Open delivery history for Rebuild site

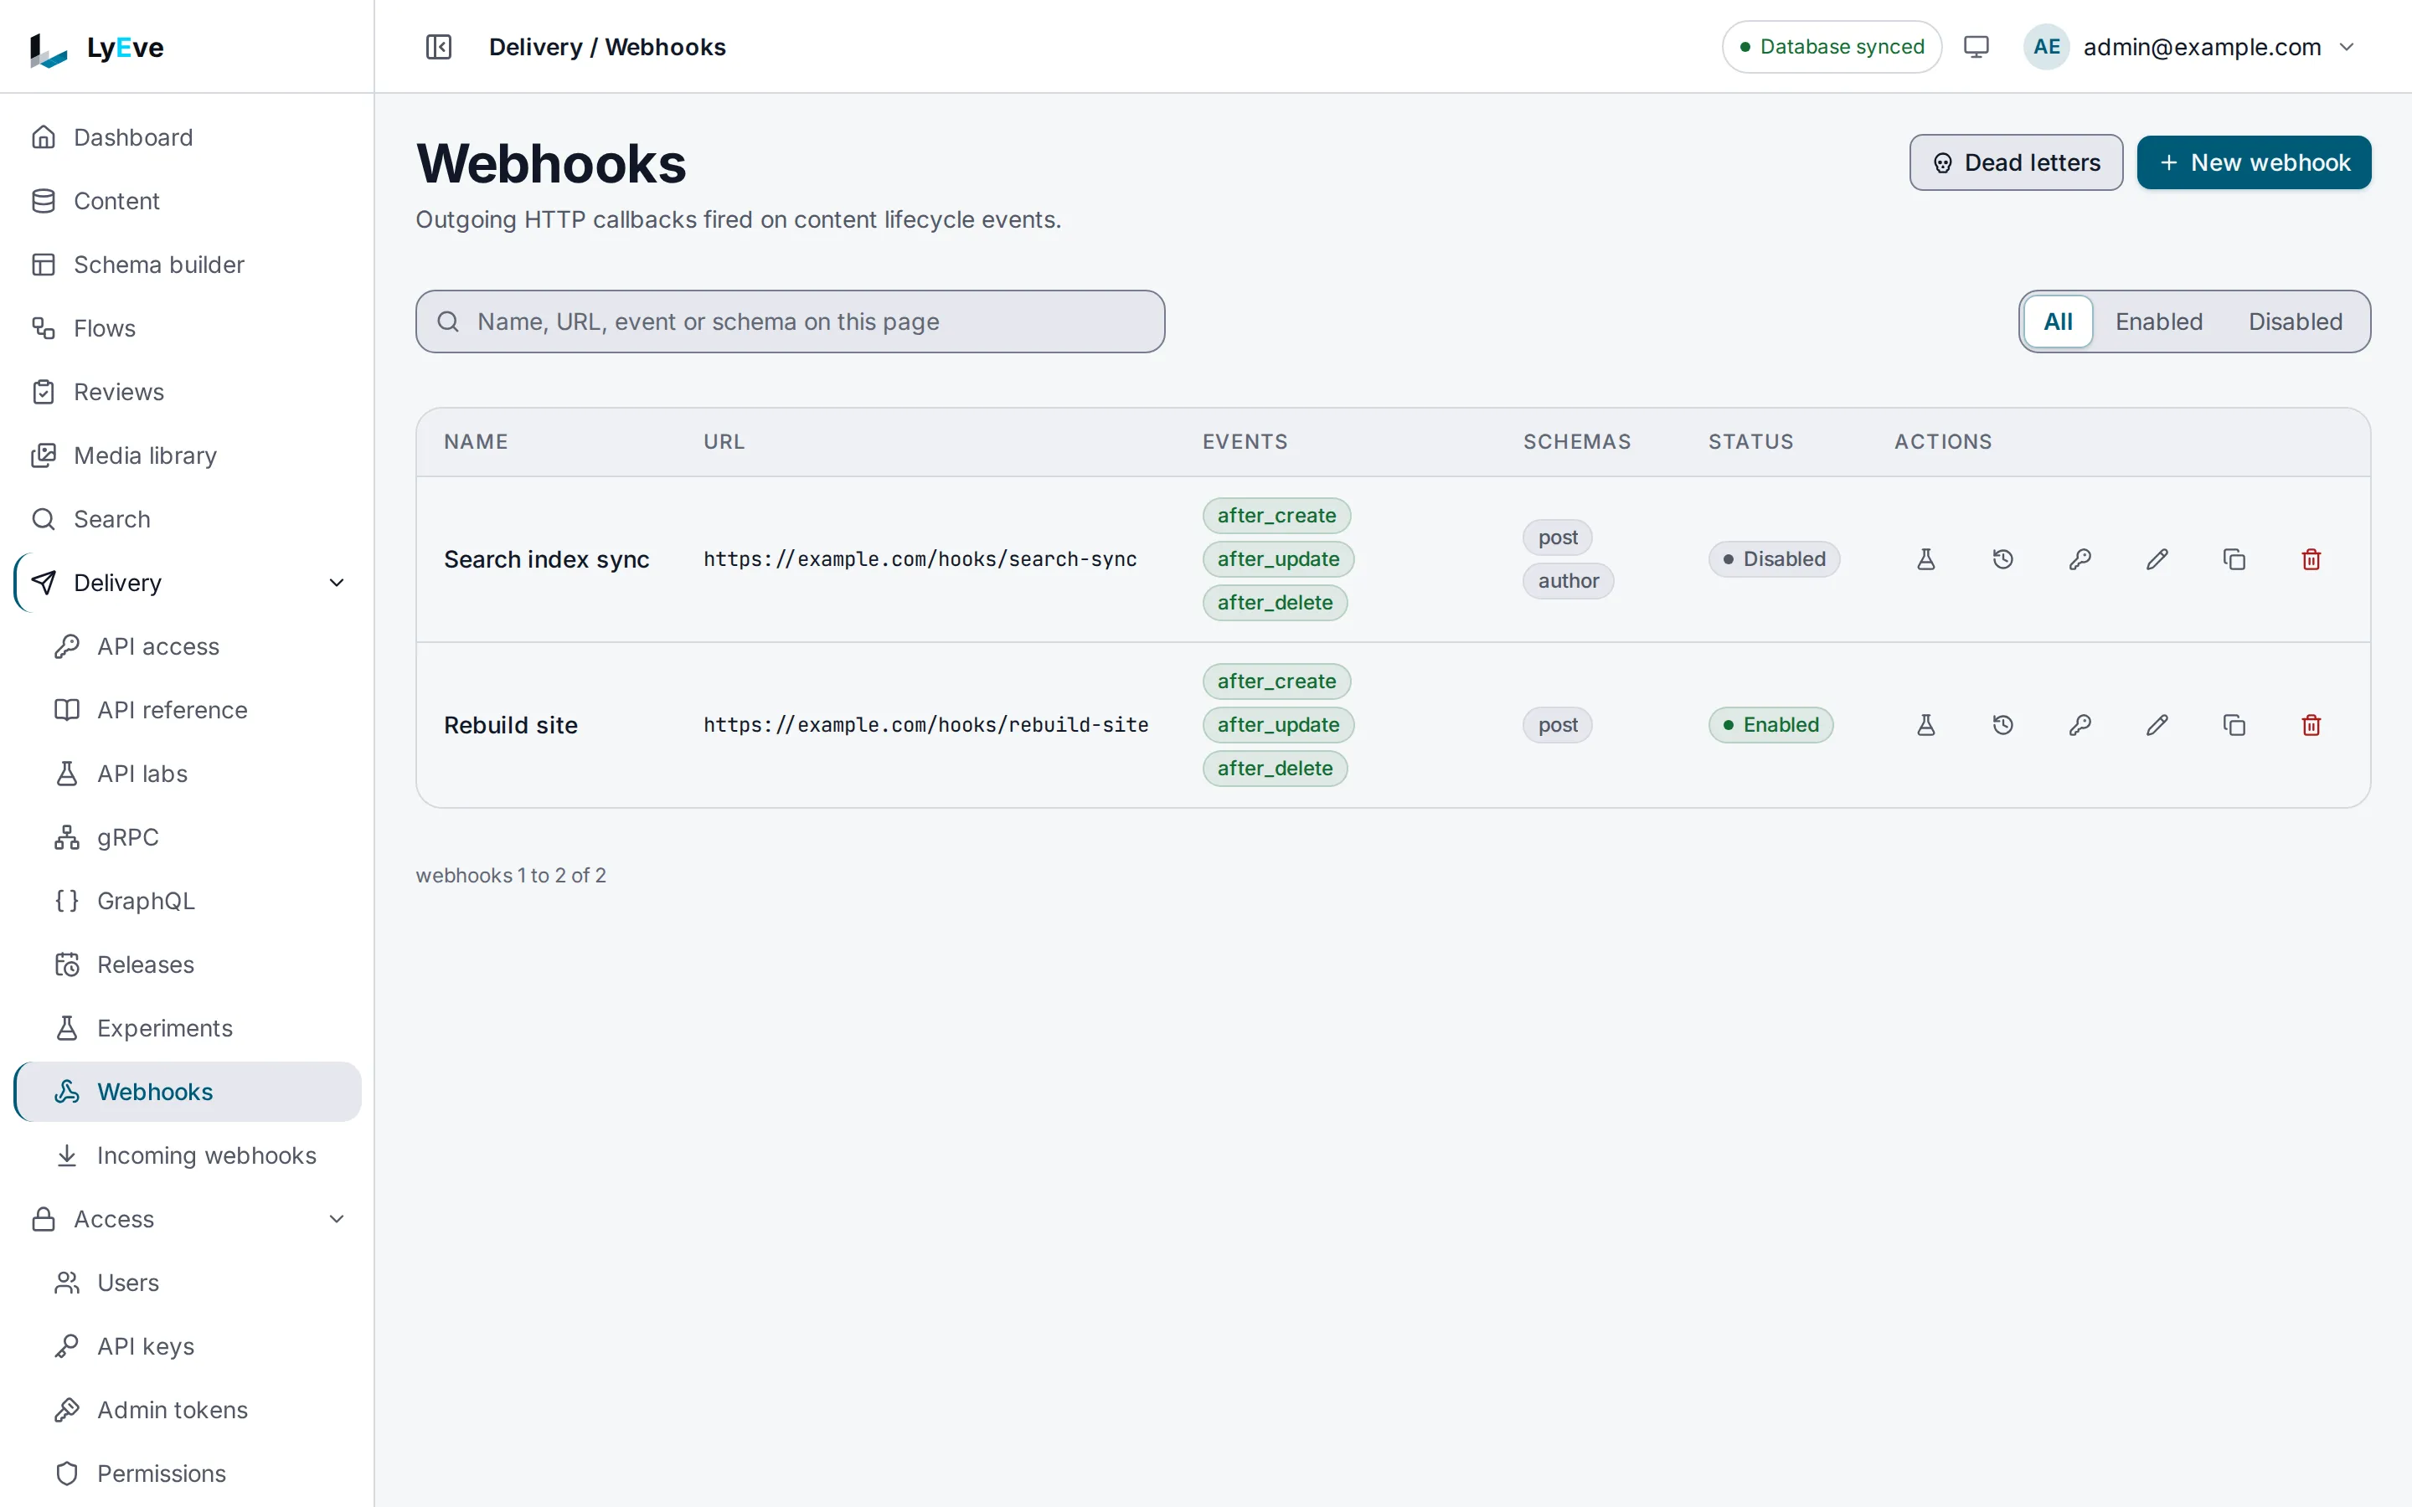coord(2002,724)
